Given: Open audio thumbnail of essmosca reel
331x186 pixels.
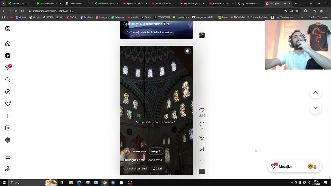Looking at the screenshot, I should pyautogui.click(x=202, y=172).
